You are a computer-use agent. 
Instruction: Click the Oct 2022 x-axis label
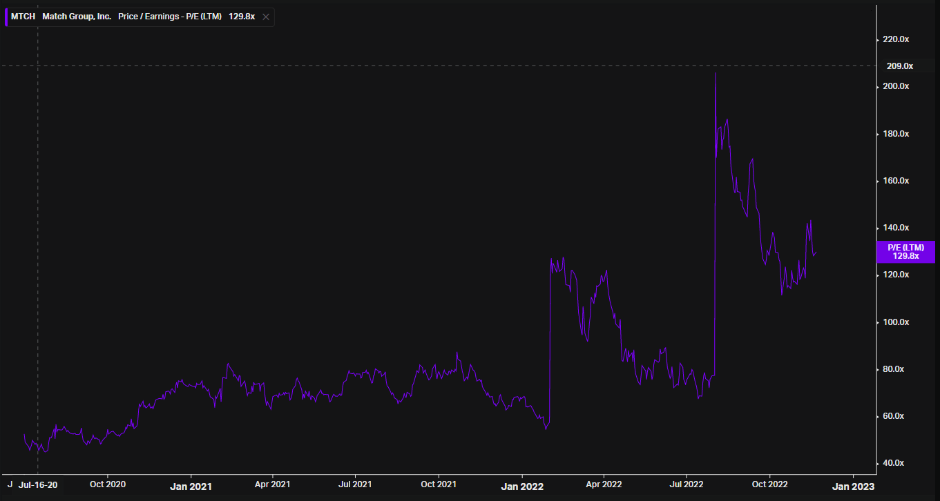(770, 484)
